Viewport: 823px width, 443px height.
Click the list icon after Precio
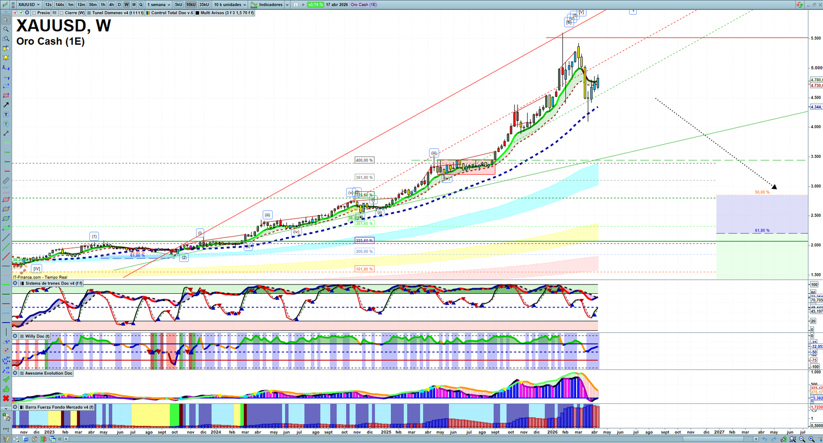55,13
